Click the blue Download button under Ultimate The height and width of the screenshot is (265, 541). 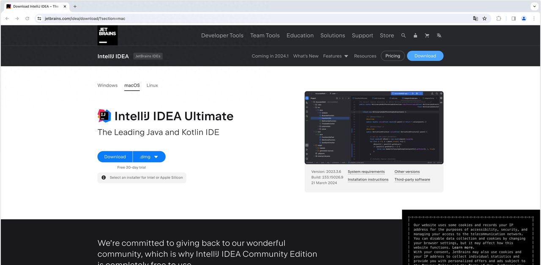(x=115, y=157)
